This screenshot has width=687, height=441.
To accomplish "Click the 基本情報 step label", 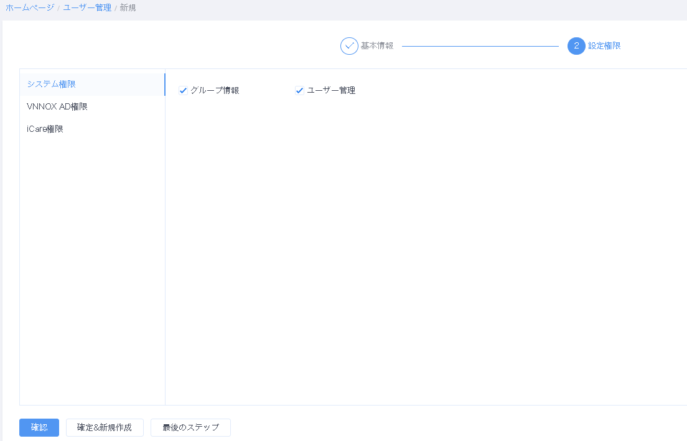I will click(x=377, y=46).
